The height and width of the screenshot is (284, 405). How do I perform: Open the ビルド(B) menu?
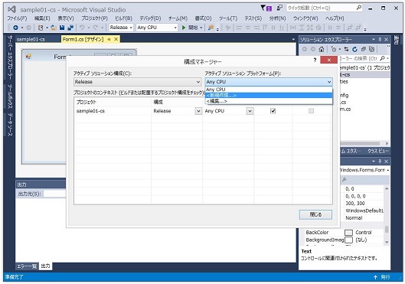click(123, 18)
